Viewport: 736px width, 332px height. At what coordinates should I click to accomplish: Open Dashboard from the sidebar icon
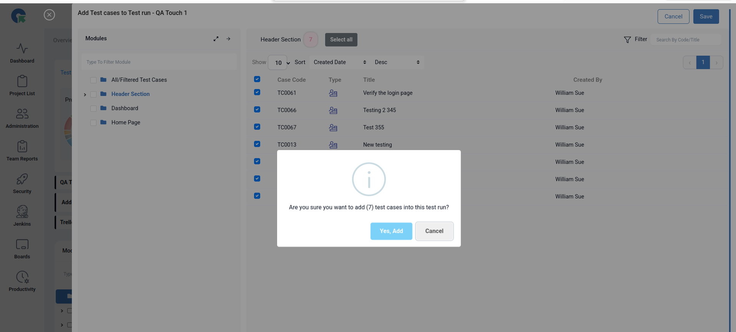pyautogui.click(x=22, y=49)
